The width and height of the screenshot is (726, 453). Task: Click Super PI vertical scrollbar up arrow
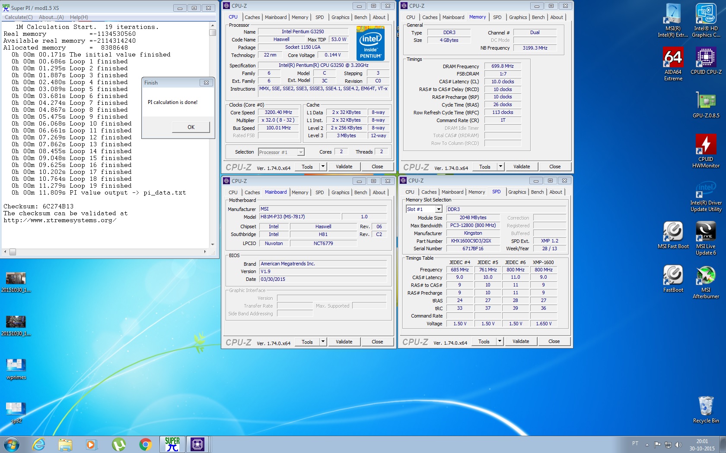tap(213, 25)
